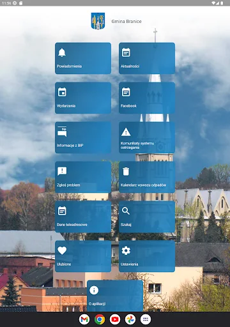
Task: Launch Gmail from the dock
Action: [x=84, y=319]
